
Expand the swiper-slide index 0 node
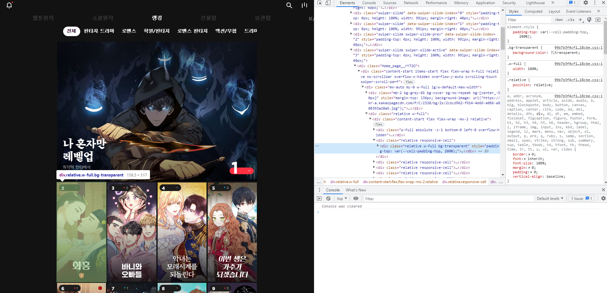coord(351,13)
